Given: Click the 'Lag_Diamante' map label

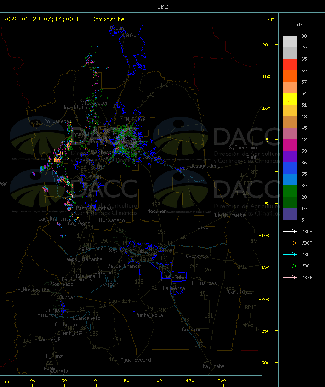Looking at the screenshot, I should click(55, 219).
